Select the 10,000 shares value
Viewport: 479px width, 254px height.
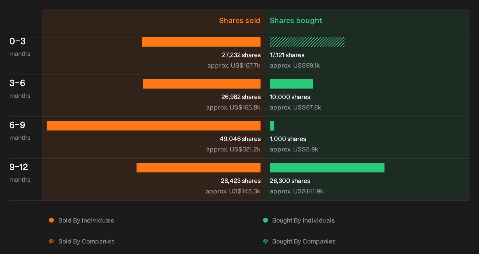[290, 97]
